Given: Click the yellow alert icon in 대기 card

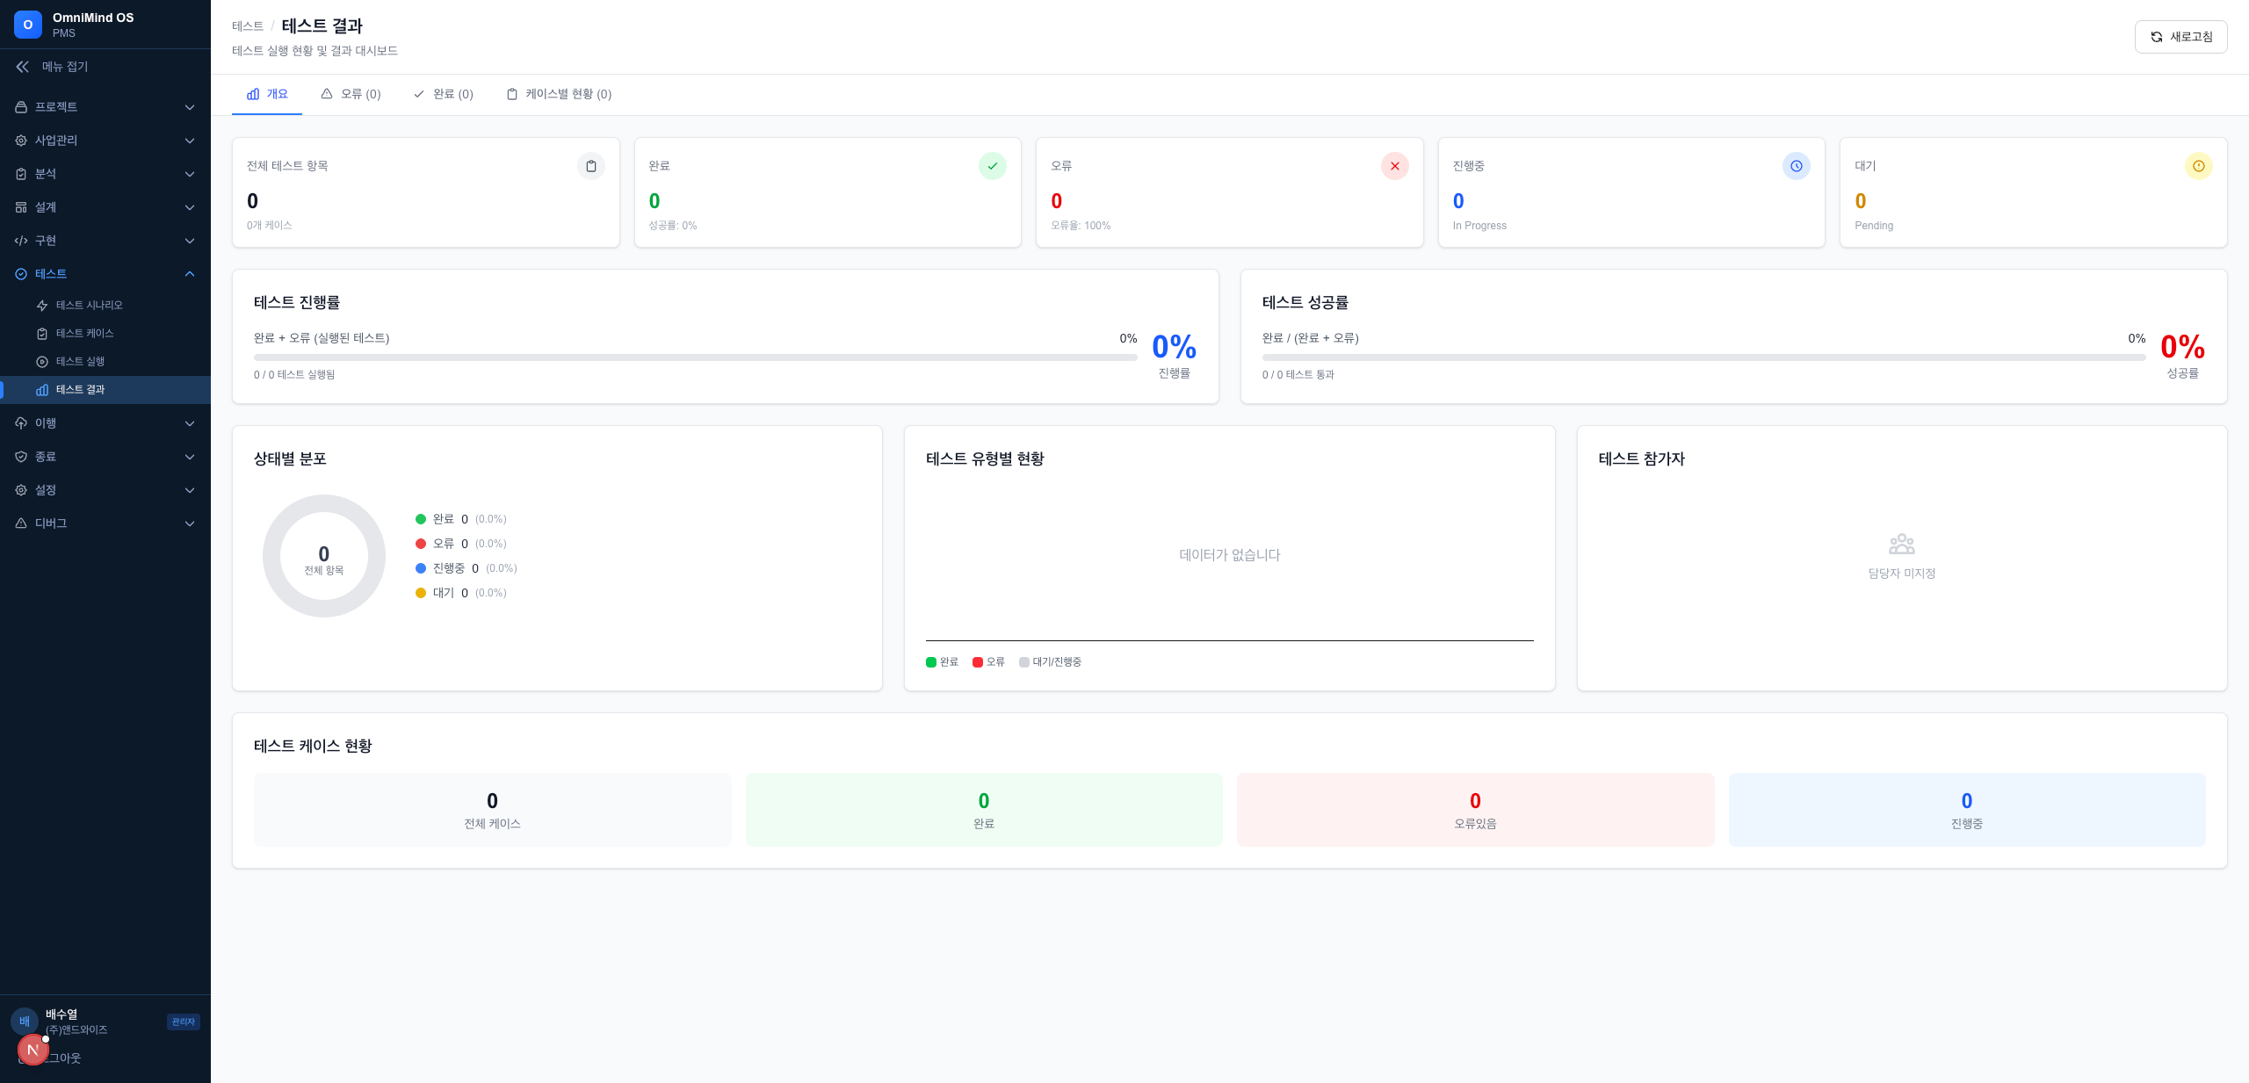Looking at the screenshot, I should pos(2198,166).
